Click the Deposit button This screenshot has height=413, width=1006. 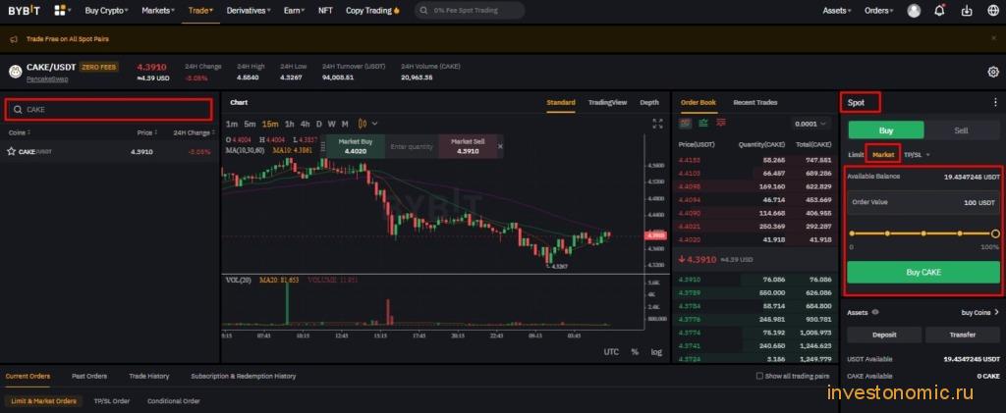(x=884, y=335)
